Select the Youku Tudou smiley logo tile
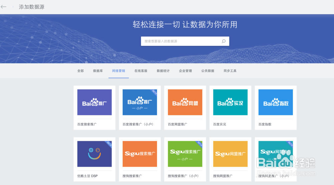 [x=95, y=154]
